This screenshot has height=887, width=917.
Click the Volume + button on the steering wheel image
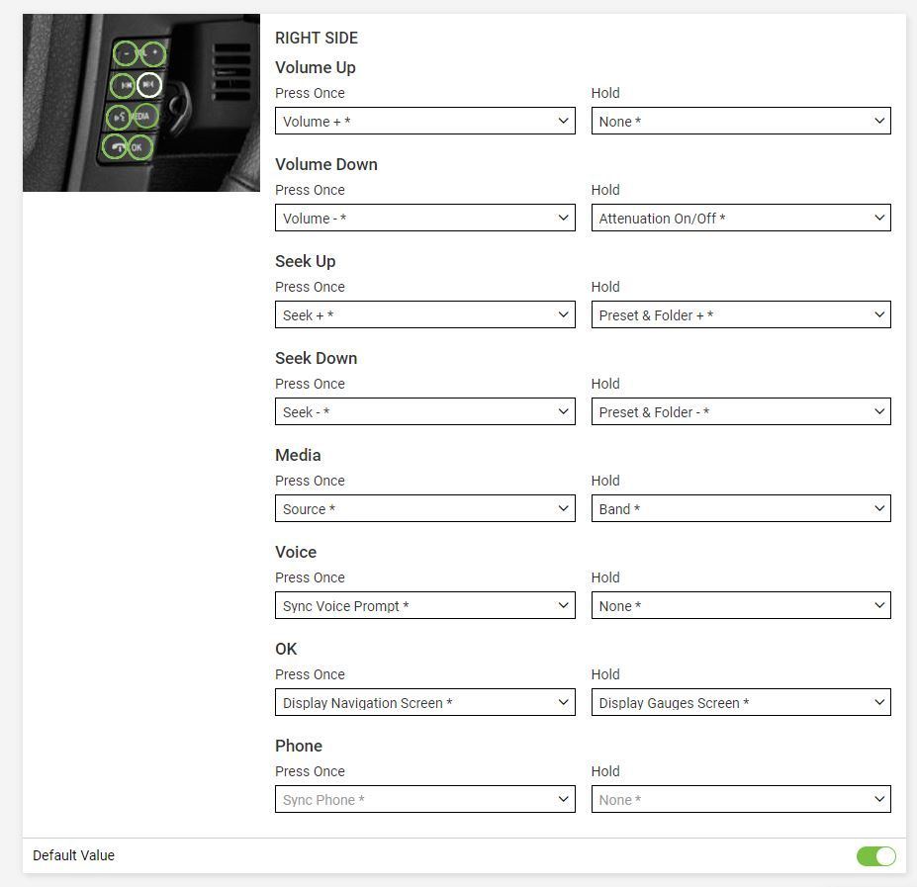coord(152,54)
